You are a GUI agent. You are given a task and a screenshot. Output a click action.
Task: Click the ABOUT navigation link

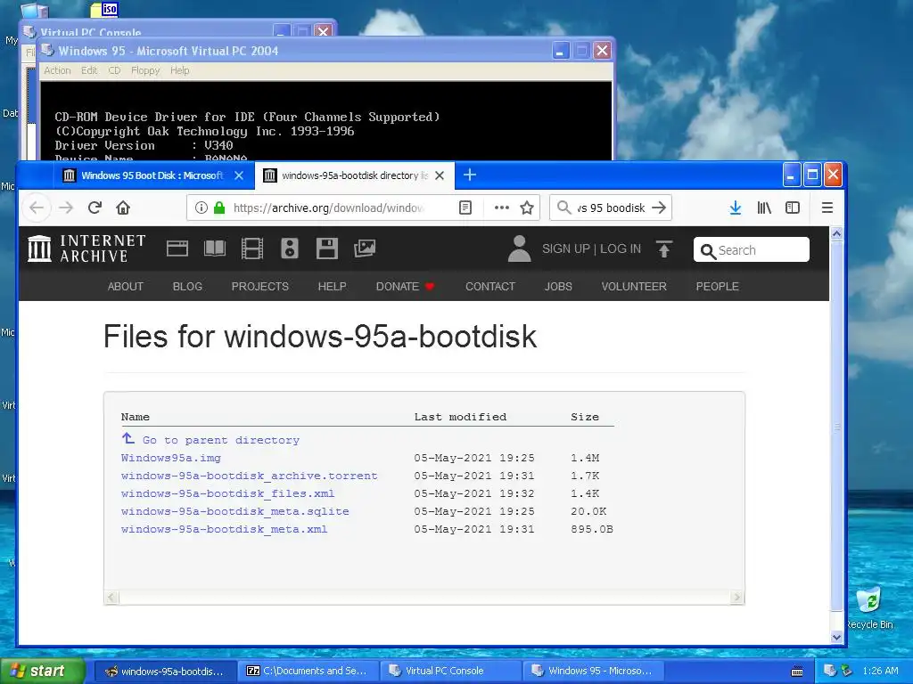coord(125,286)
